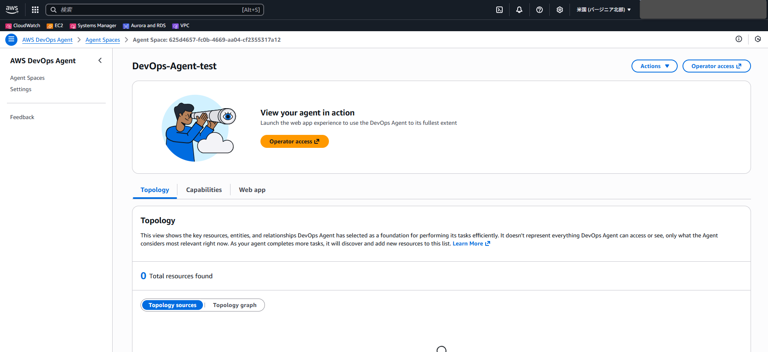This screenshot has height=352, width=768.
Task: Switch to the Topology tab
Action: pyautogui.click(x=155, y=190)
